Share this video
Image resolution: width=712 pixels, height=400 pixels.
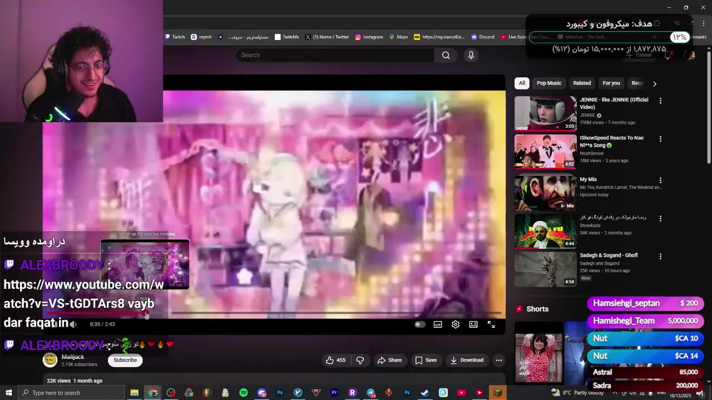[x=389, y=360]
